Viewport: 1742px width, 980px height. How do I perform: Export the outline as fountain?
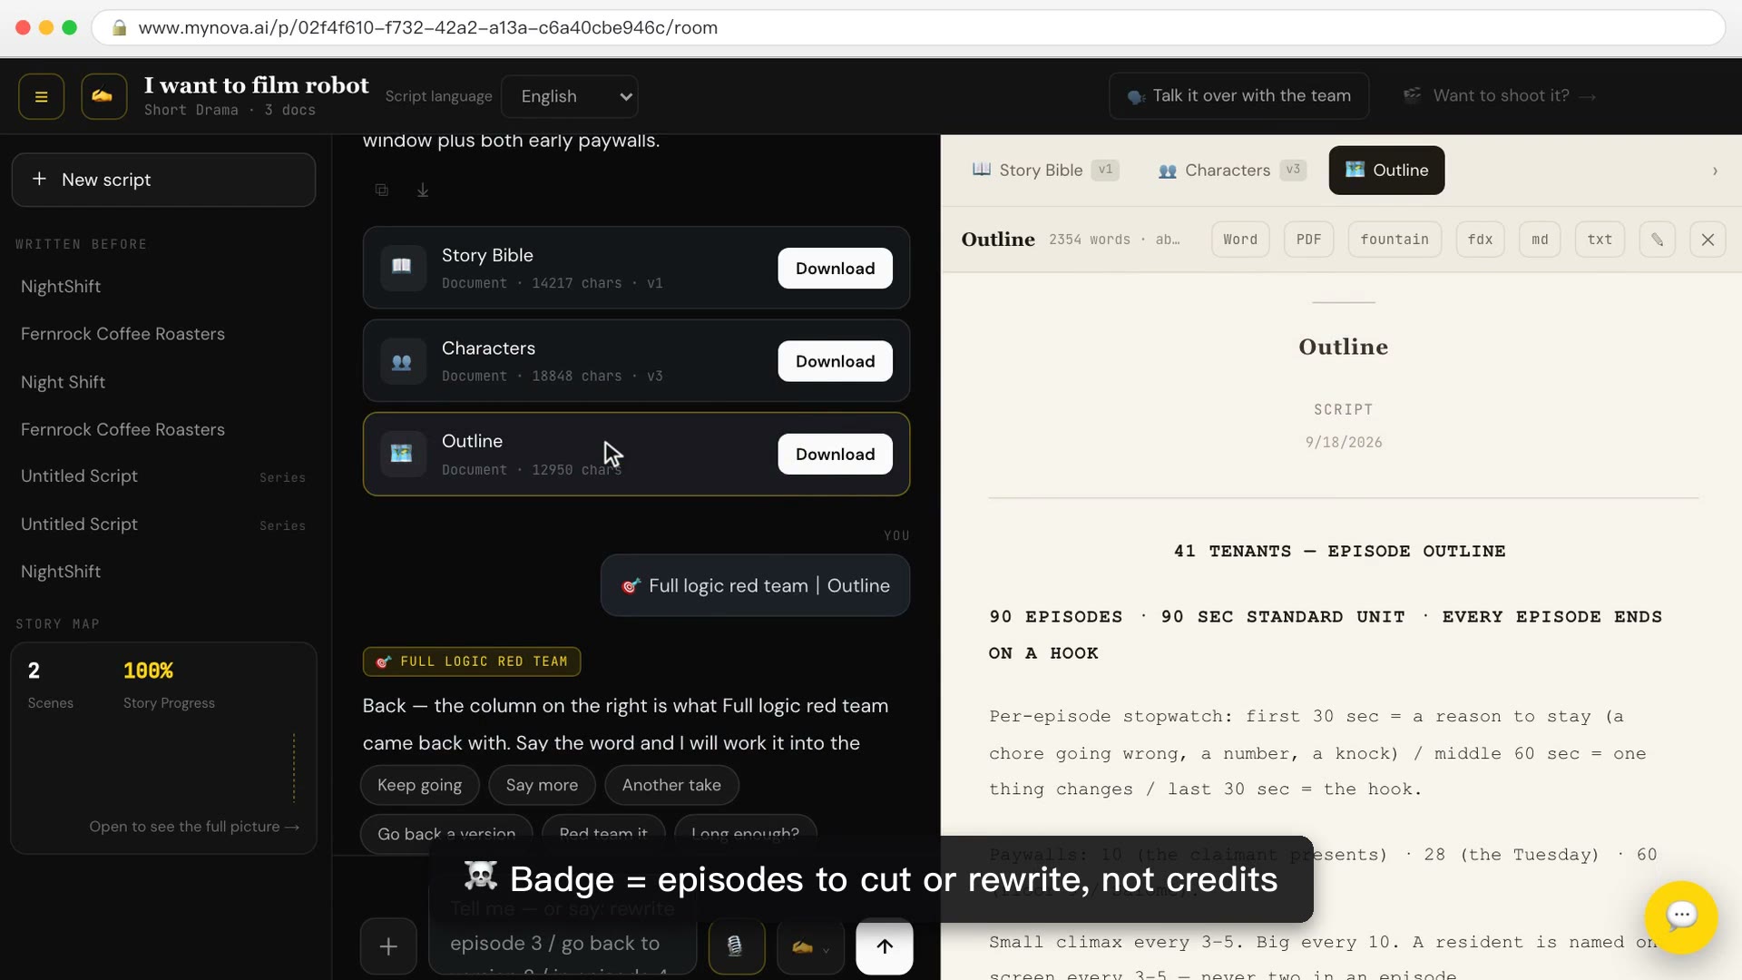tap(1395, 240)
